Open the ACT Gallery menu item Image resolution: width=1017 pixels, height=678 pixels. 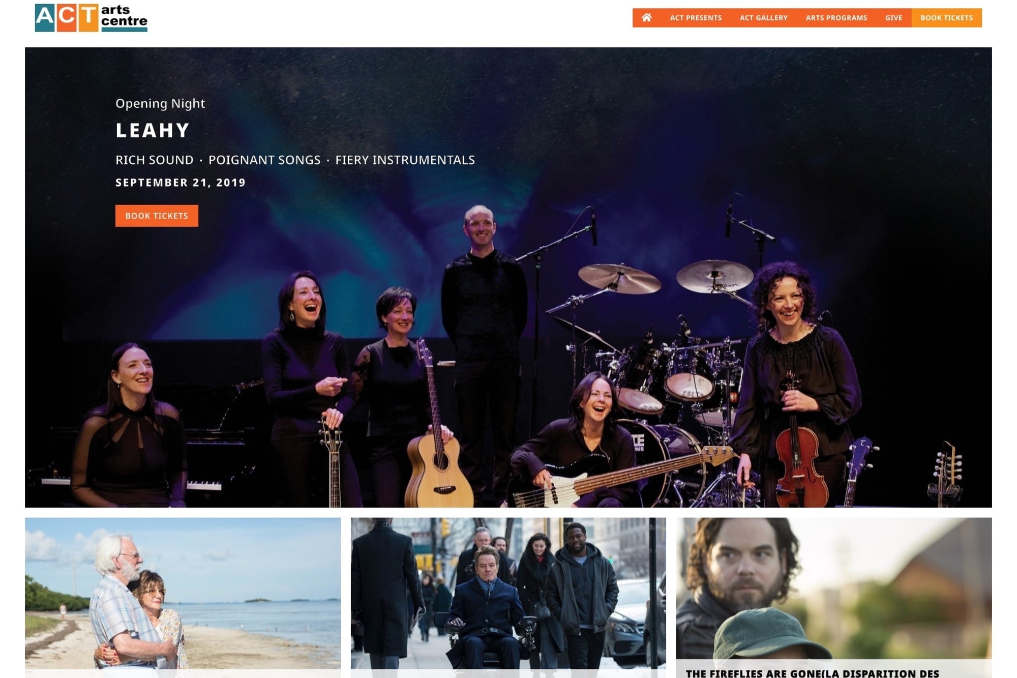pyautogui.click(x=763, y=18)
